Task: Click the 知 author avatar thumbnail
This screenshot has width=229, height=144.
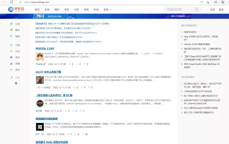Action: coord(40,127)
